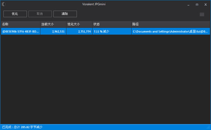Click the 2,751,774 optimized size cell

(79, 31)
